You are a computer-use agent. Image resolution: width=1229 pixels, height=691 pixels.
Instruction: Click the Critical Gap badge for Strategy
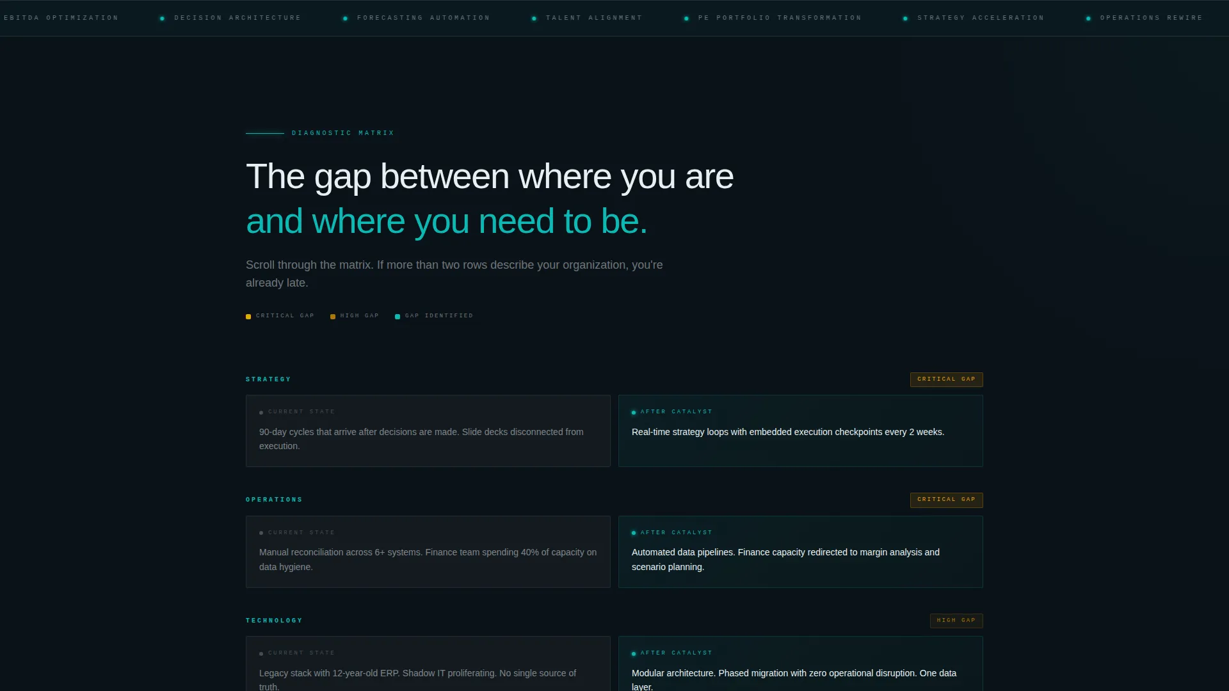[x=946, y=379]
